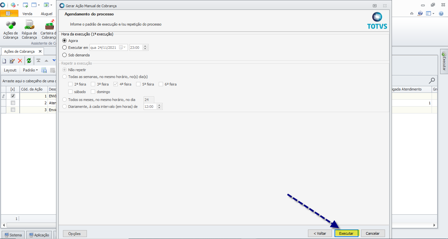This screenshot has height=239, width=448.
Task: Open Ações de Cobrança ribbon icon
Action: pyautogui.click(x=10, y=30)
